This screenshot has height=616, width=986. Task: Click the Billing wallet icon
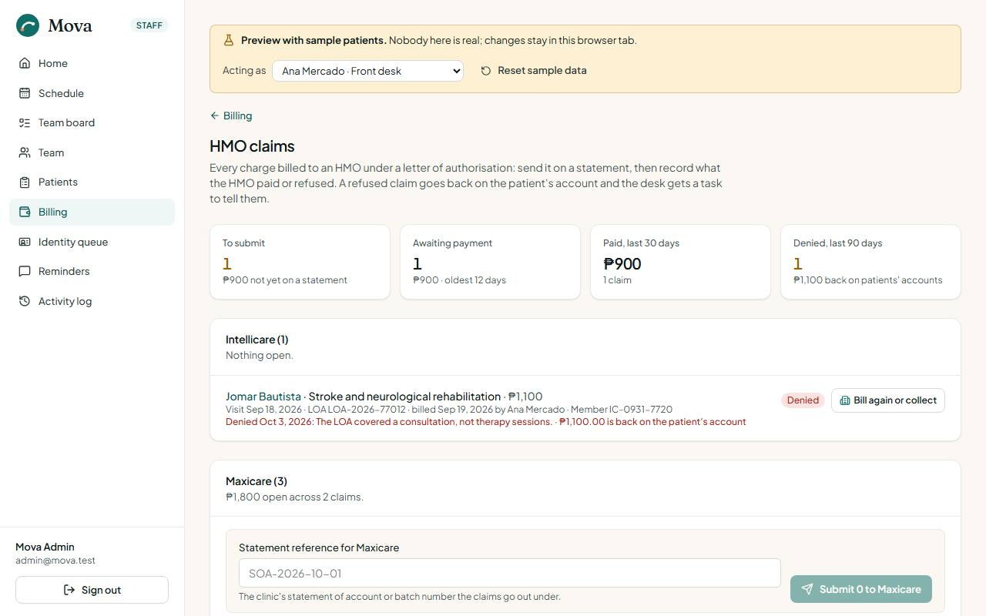25,212
